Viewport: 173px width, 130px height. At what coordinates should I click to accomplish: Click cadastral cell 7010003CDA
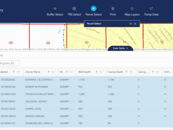tap(8, 87)
